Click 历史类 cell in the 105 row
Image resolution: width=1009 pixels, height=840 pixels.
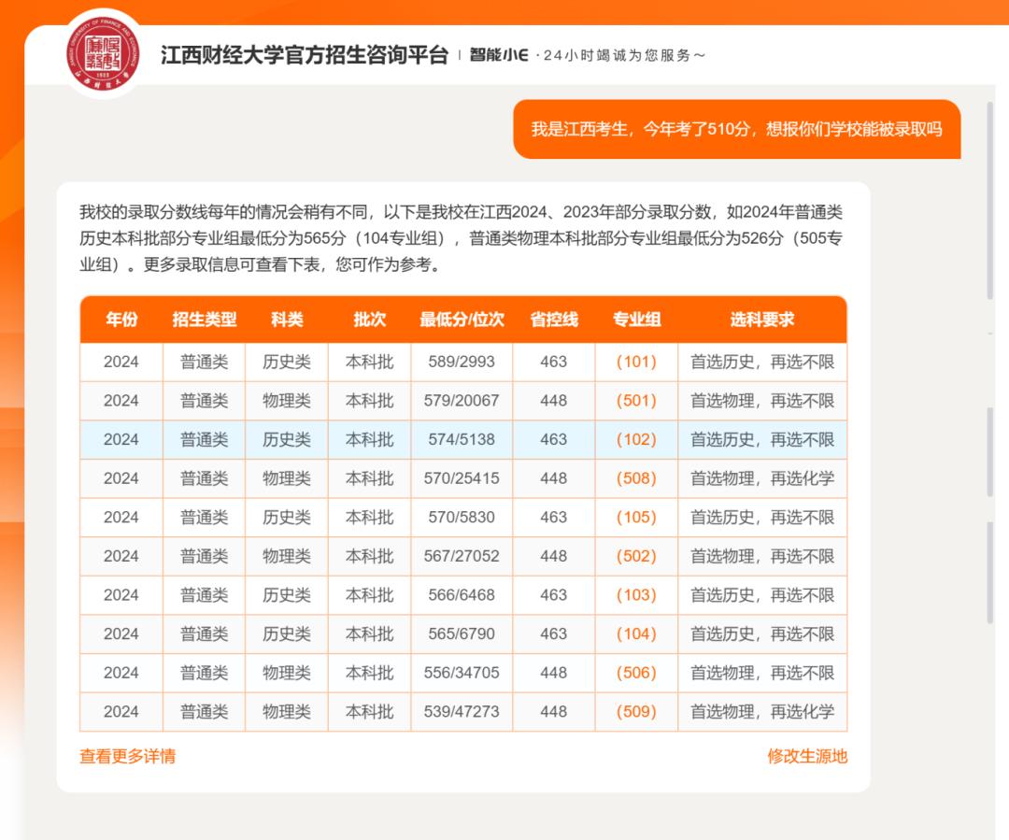[287, 517]
